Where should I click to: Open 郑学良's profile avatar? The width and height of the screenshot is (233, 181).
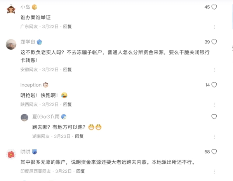[11, 44]
